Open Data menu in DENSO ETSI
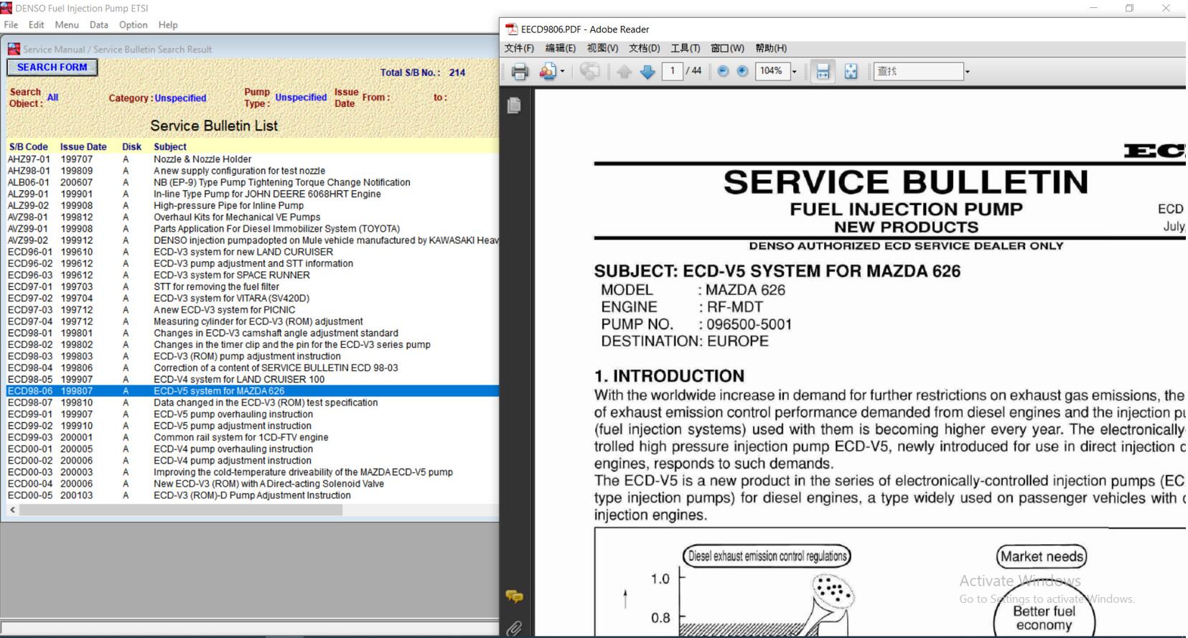This screenshot has height=638, width=1188. (99, 24)
